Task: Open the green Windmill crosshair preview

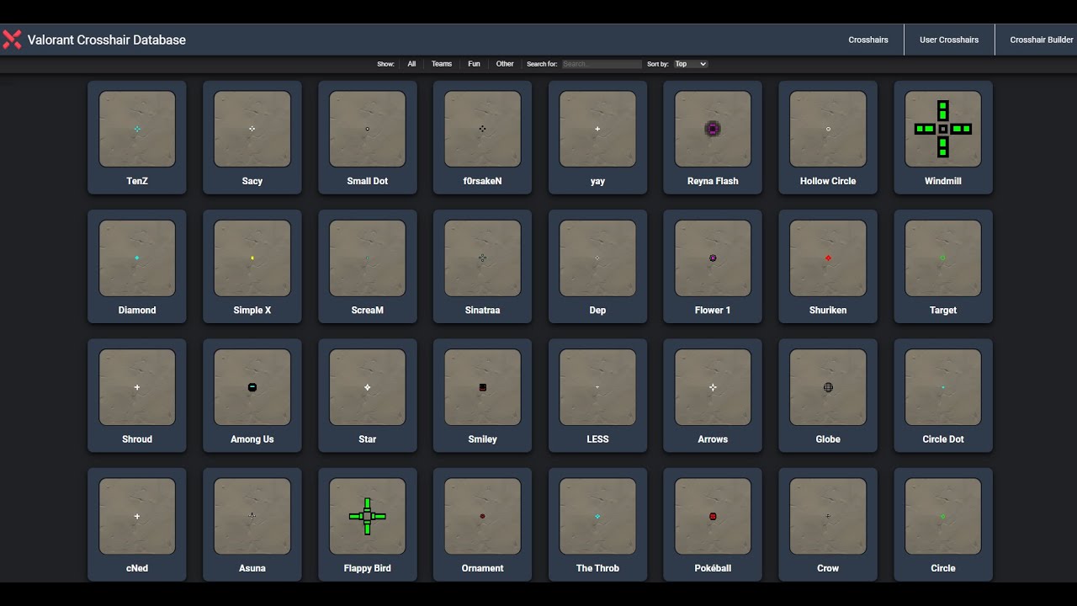Action: pos(943,129)
